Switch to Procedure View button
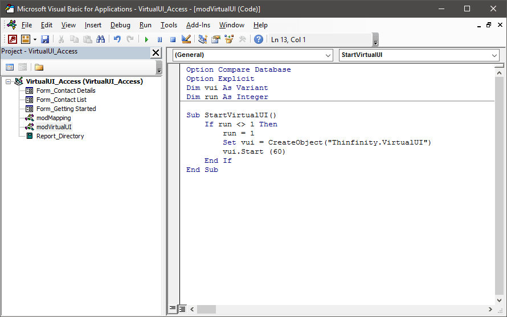 coord(173,309)
